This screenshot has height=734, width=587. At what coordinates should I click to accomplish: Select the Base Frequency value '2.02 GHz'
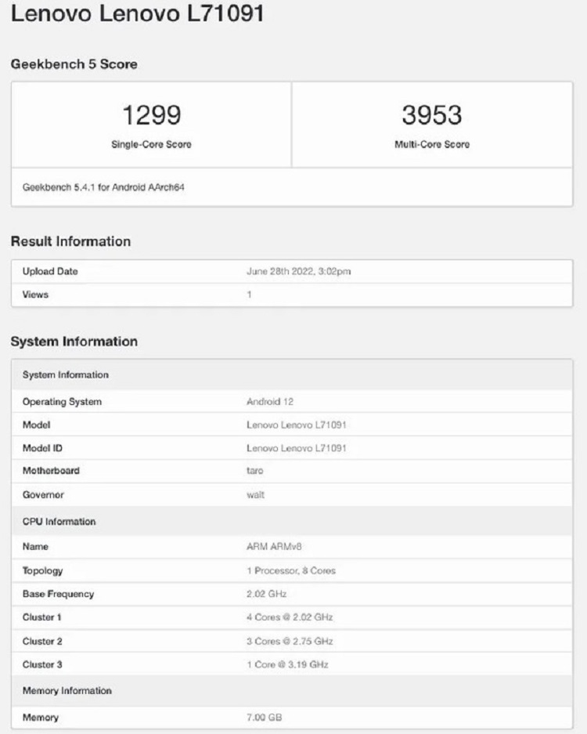tap(267, 594)
